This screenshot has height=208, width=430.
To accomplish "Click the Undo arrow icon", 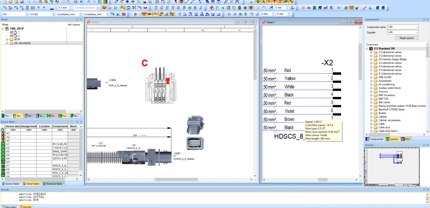I will [89, 2].
